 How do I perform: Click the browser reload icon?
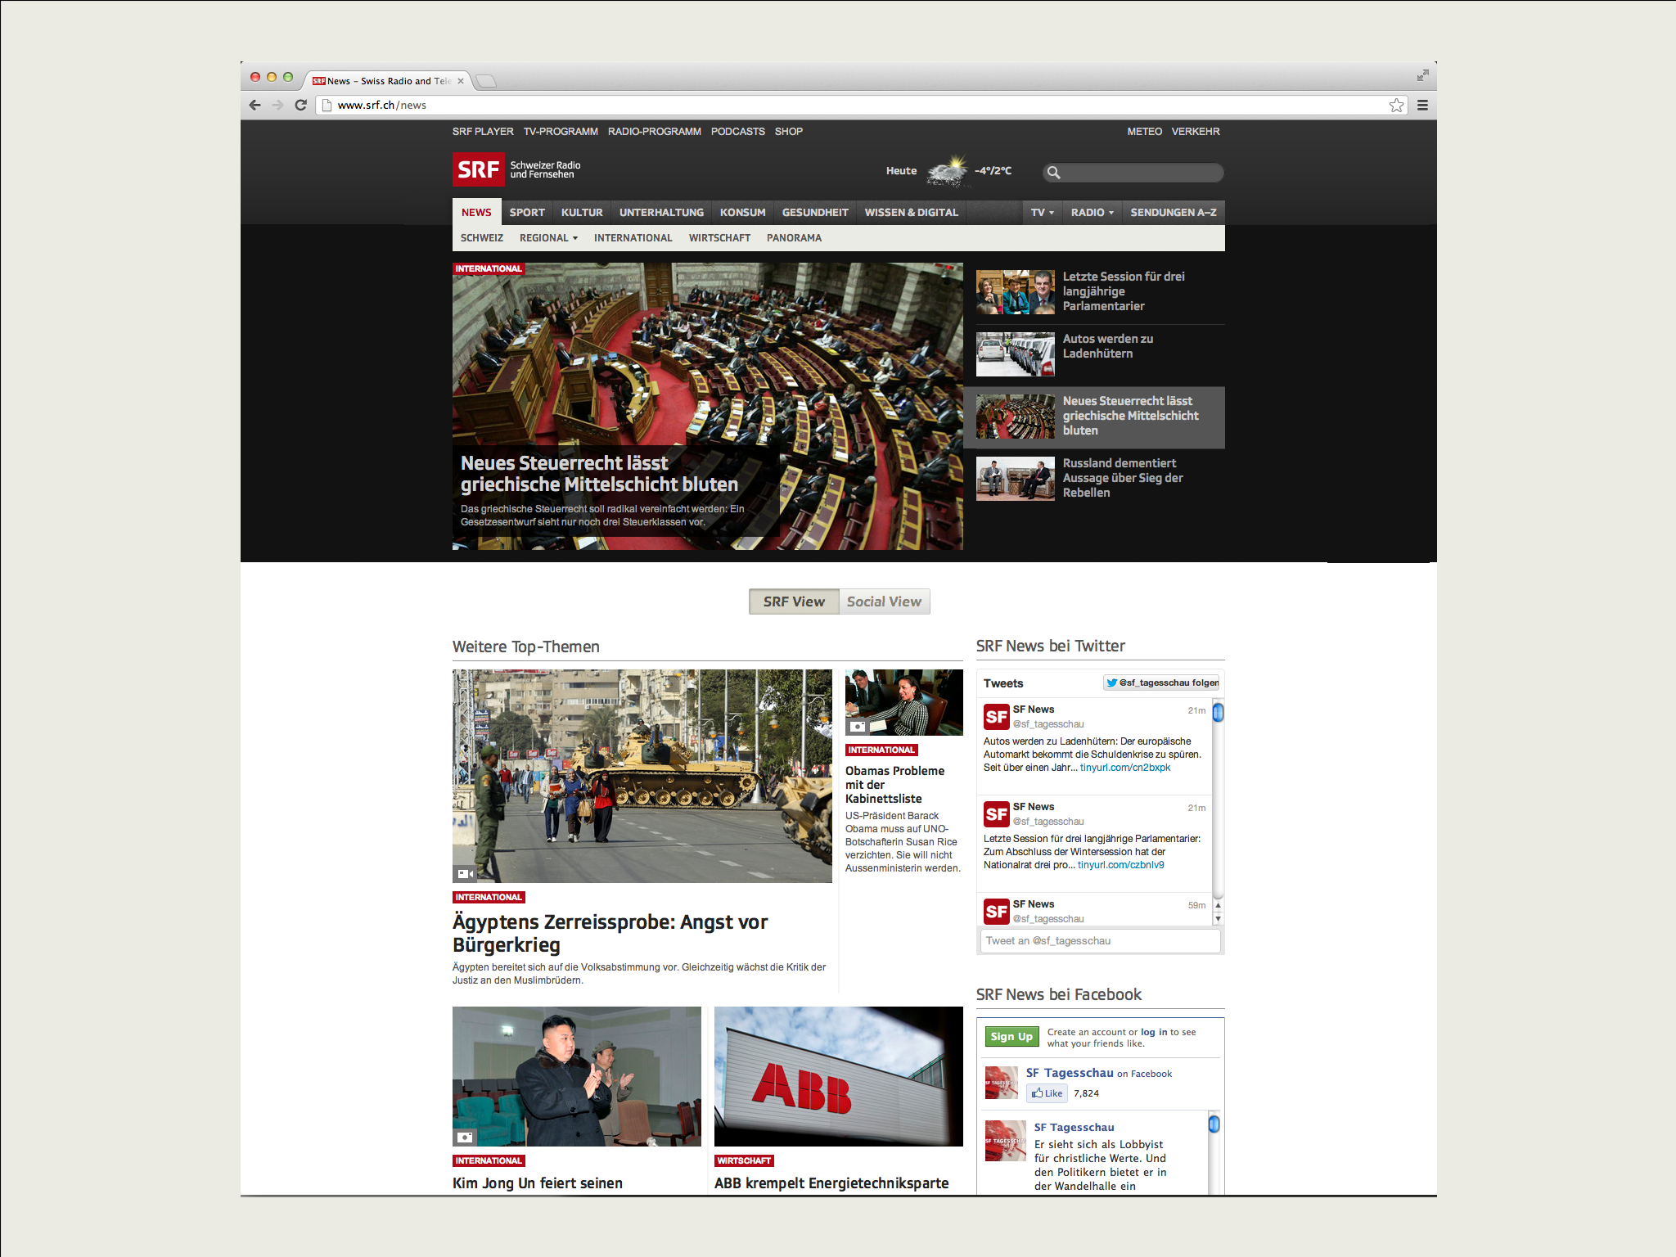[x=300, y=105]
